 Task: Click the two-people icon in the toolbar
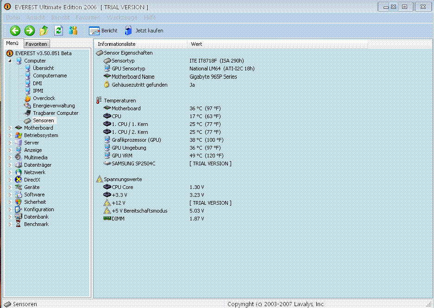pyautogui.click(x=73, y=31)
